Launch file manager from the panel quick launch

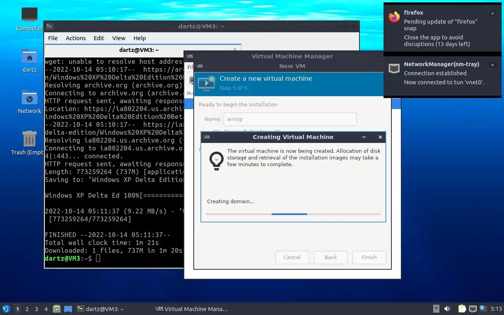(57, 309)
